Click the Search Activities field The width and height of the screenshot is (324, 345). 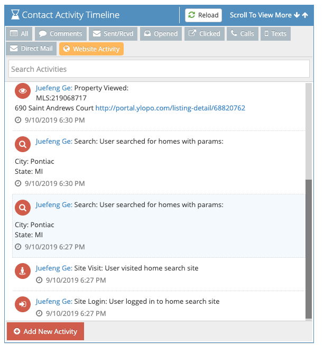point(159,69)
